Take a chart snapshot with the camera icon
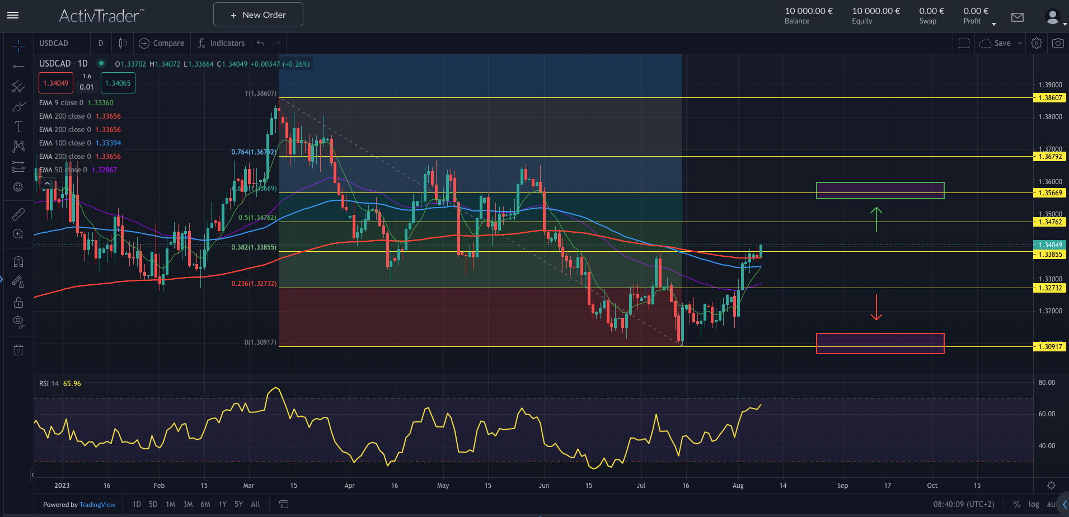The image size is (1069, 517). (x=1057, y=43)
